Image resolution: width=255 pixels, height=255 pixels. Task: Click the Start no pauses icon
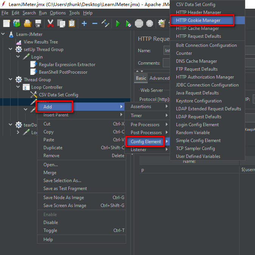tap(128, 23)
